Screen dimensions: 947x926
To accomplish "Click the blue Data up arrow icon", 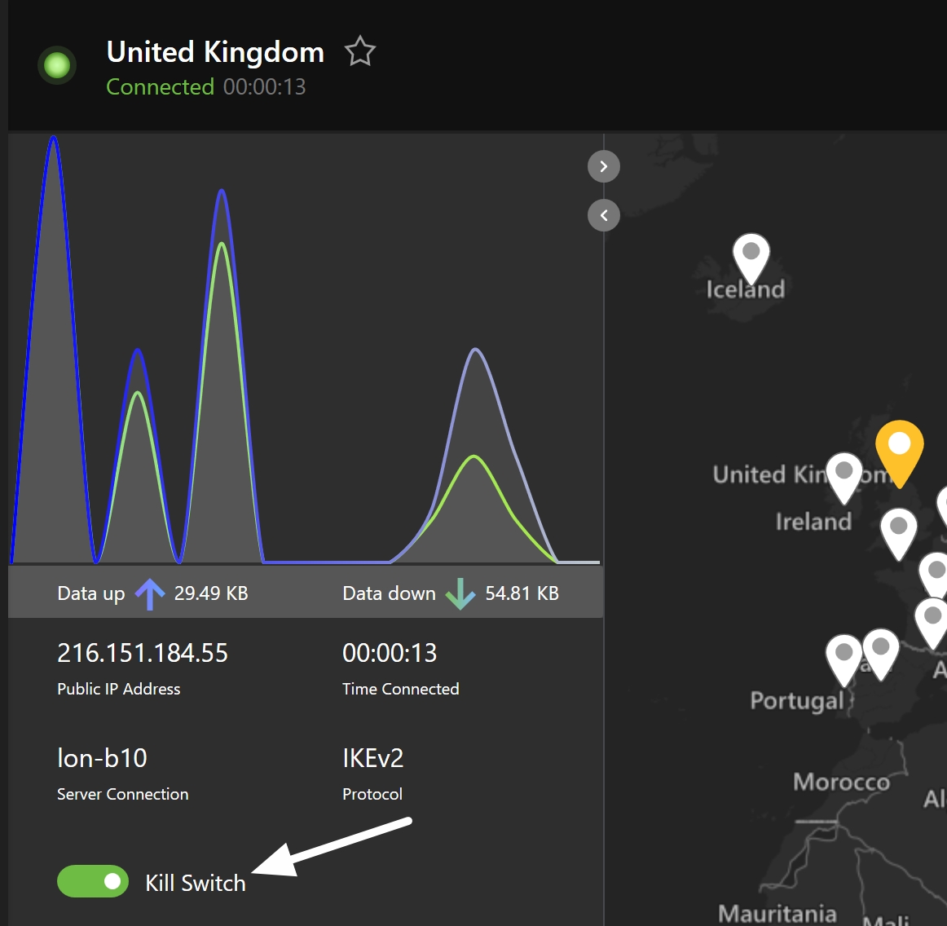I will [149, 594].
